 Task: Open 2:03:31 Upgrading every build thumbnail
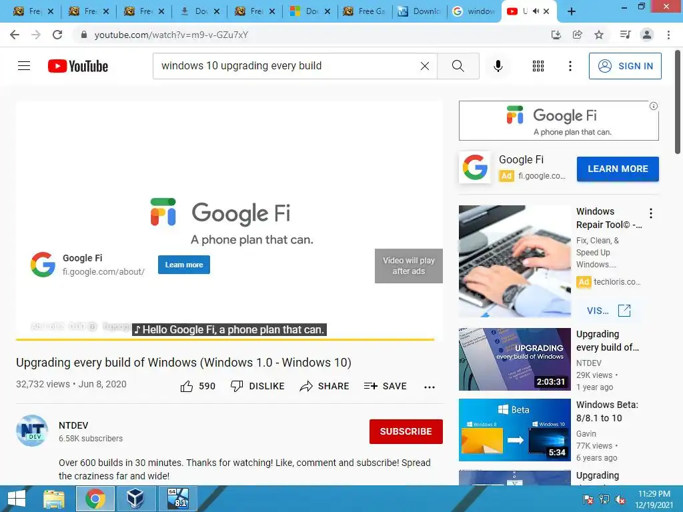(x=514, y=359)
